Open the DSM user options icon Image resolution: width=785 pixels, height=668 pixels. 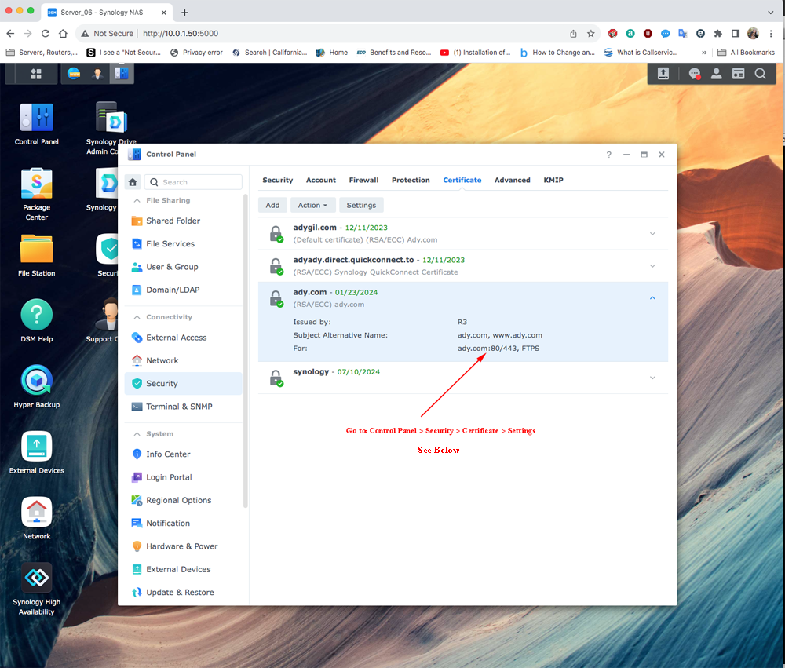click(x=716, y=74)
